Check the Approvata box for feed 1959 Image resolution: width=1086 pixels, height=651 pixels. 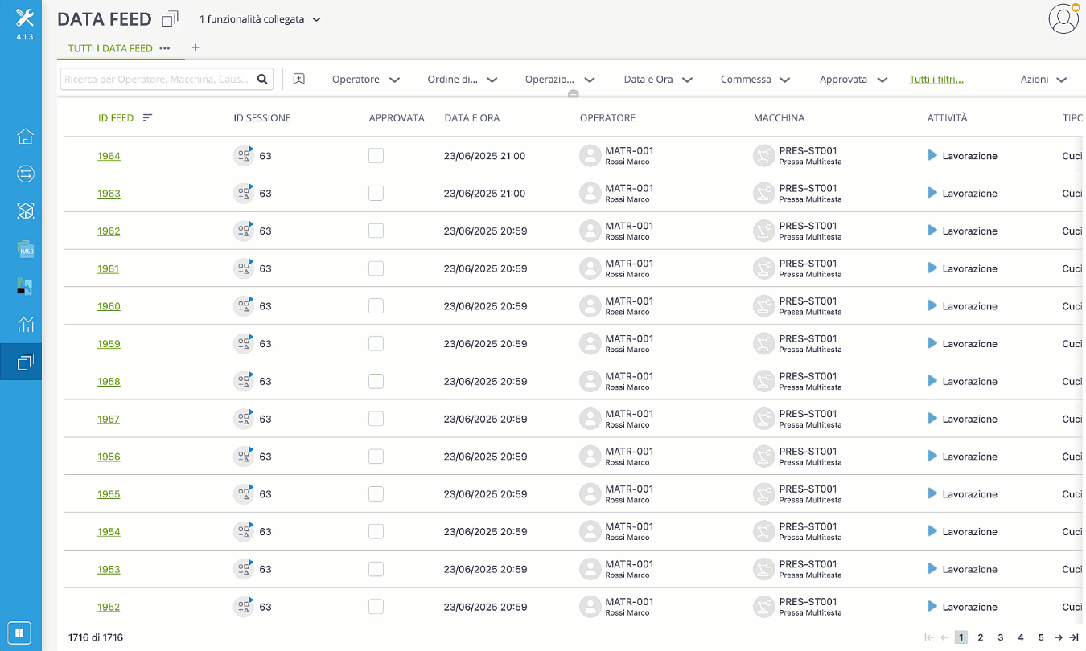coord(376,343)
